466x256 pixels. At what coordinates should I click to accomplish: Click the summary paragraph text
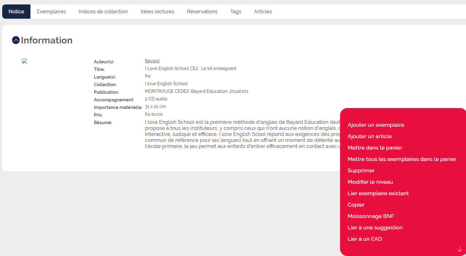tap(242, 134)
